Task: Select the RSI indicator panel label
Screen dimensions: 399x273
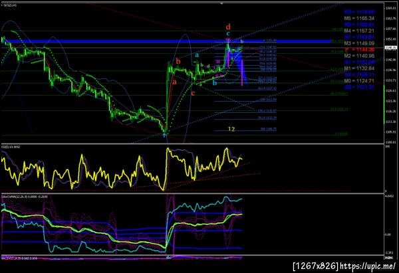Action: pos(11,147)
